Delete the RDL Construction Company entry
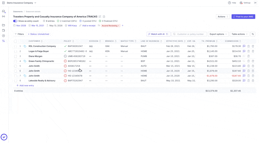The height and width of the screenshot is (143, 259). [253, 46]
